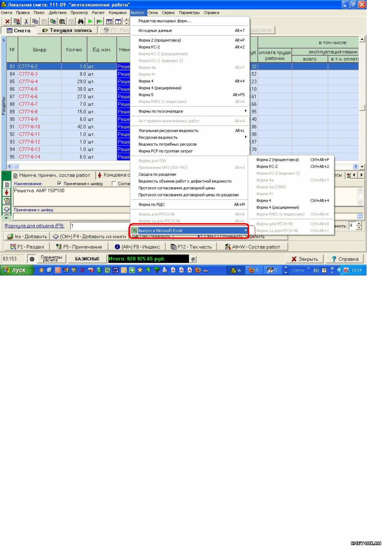Screen dimensions: 383x547
Task: Open the Правка menu
Action: click(23, 12)
